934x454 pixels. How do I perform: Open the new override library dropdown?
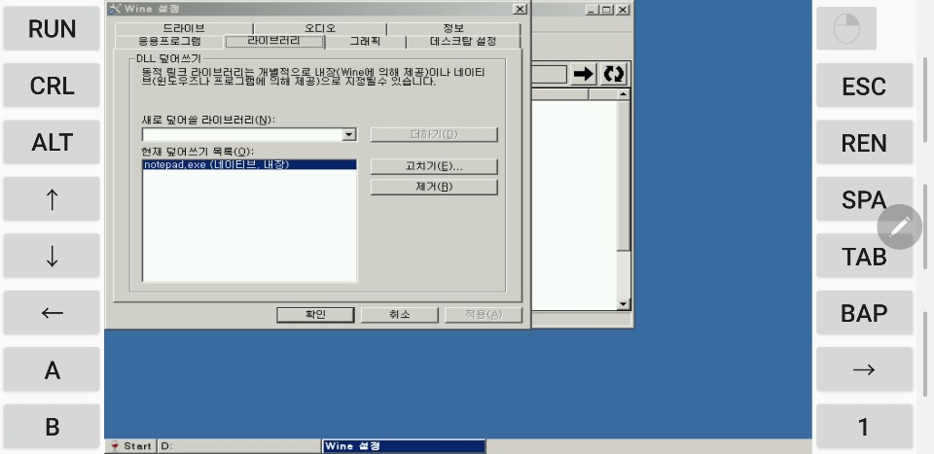tap(349, 135)
